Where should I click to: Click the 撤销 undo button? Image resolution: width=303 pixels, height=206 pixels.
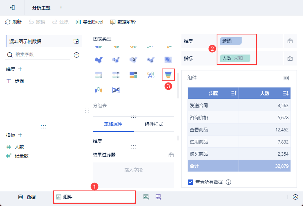pyautogui.click(x=37, y=22)
